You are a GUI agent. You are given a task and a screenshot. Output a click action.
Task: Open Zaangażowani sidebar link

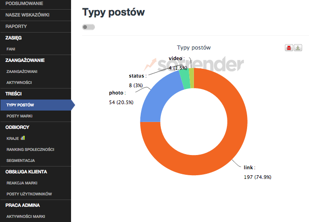click(22, 72)
